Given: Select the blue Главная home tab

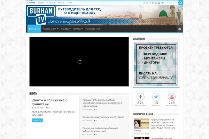Looking at the screenshot, I should click(34, 29).
